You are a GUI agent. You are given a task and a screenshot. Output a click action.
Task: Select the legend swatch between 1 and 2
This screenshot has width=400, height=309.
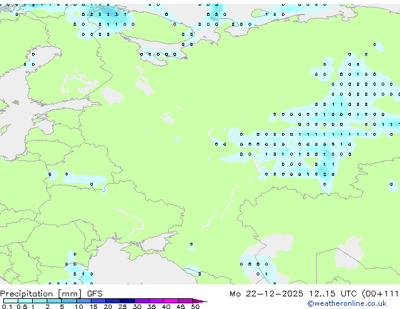(40, 301)
